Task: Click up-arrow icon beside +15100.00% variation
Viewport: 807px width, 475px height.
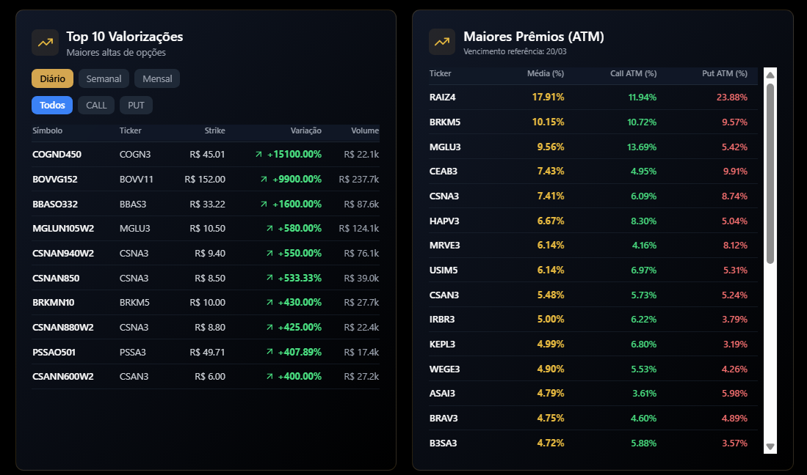Action: click(x=258, y=155)
